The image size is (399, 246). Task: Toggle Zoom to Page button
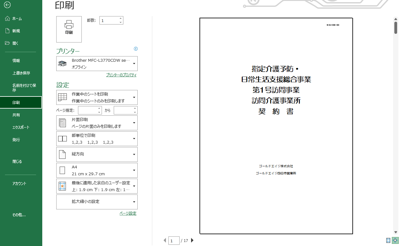[395, 240]
